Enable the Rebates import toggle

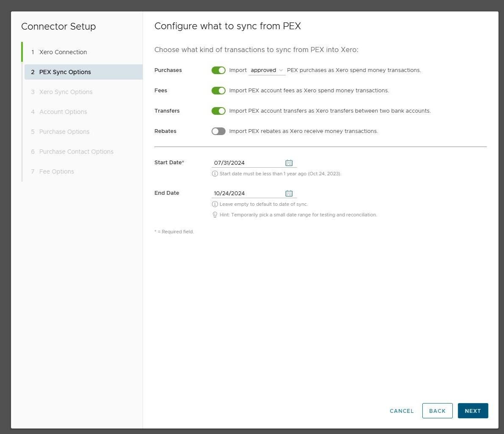218,131
